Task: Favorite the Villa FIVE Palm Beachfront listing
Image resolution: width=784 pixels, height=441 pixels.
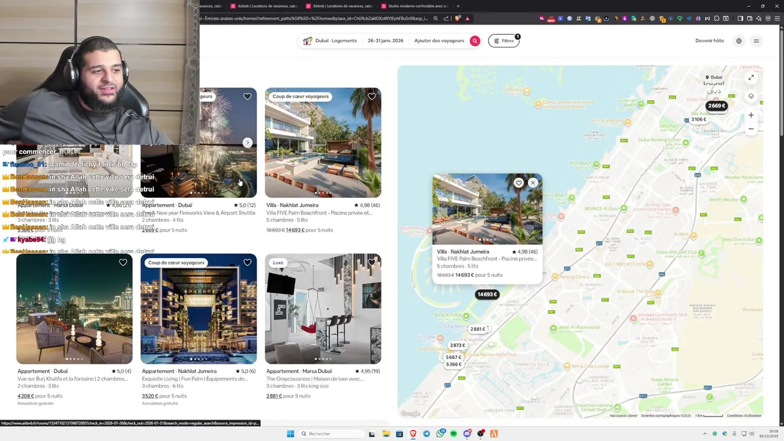Action: pos(372,96)
